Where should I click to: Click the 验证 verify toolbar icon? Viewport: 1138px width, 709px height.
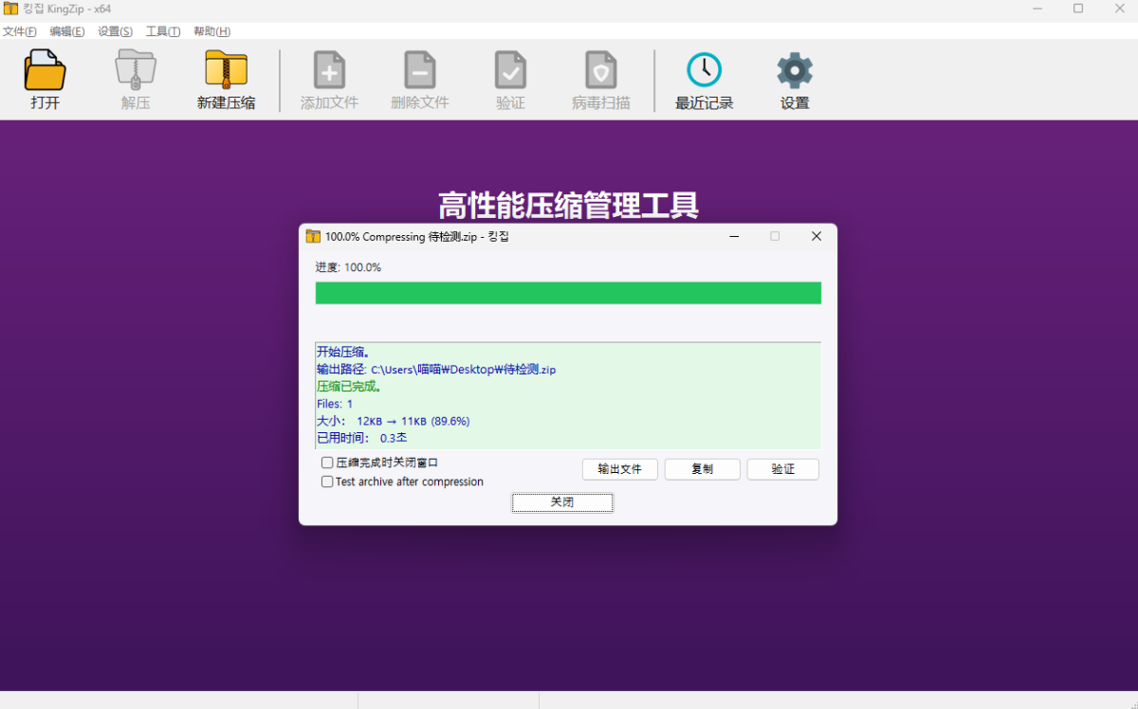pos(510,70)
